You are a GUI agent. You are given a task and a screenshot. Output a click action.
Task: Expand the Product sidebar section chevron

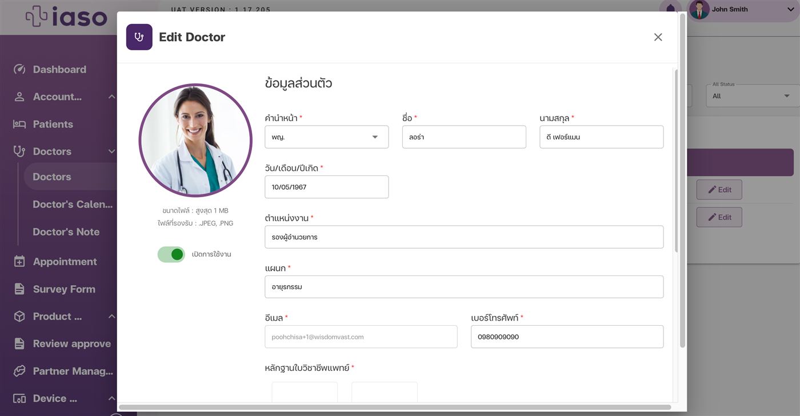click(x=111, y=316)
